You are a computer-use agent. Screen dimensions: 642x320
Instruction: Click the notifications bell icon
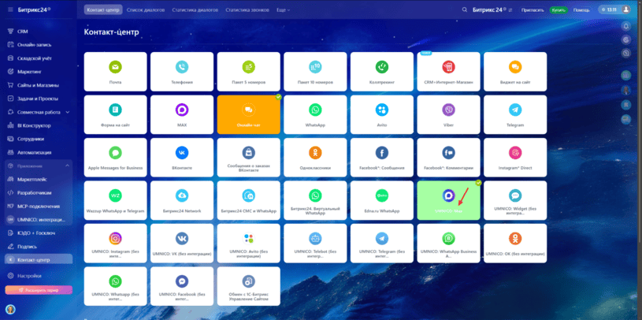(626, 26)
